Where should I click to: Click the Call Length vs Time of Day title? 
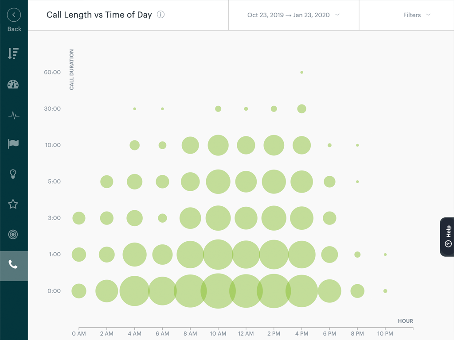tap(99, 15)
